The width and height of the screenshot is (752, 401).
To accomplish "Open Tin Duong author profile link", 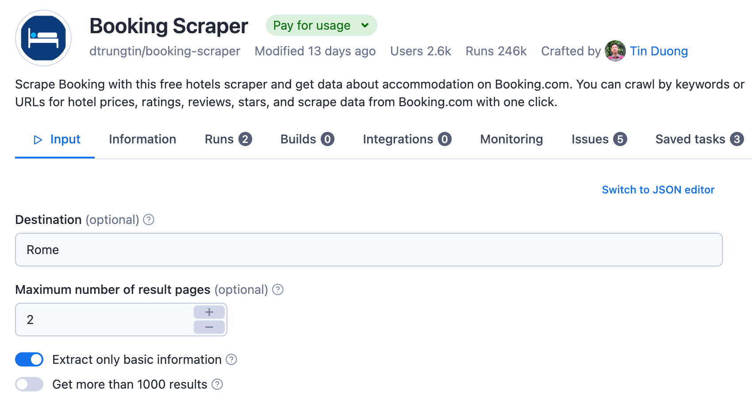I will click(x=659, y=51).
